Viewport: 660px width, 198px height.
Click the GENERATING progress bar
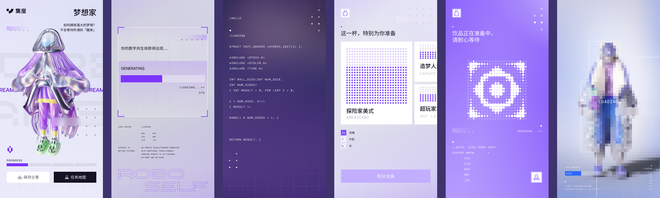pyautogui.click(x=163, y=79)
